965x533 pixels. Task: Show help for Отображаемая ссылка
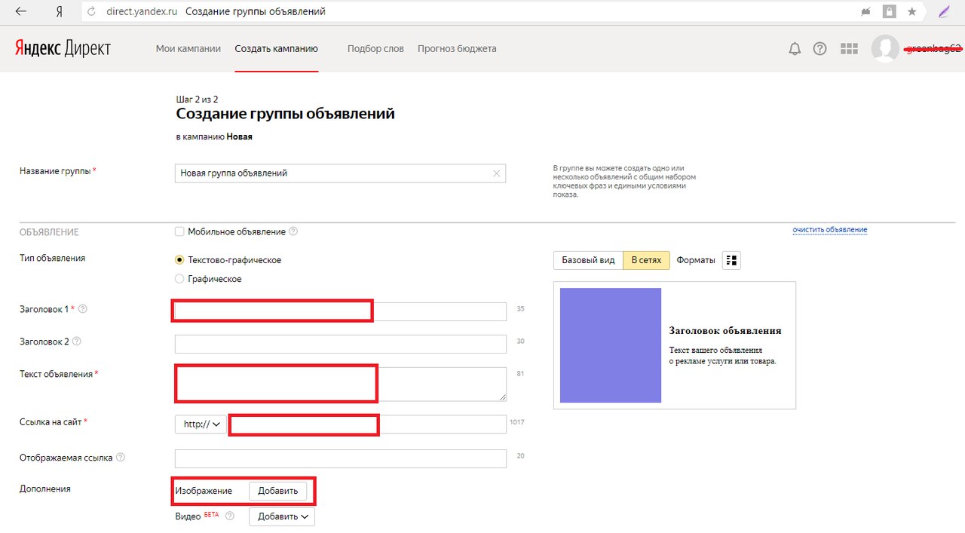point(121,458)
